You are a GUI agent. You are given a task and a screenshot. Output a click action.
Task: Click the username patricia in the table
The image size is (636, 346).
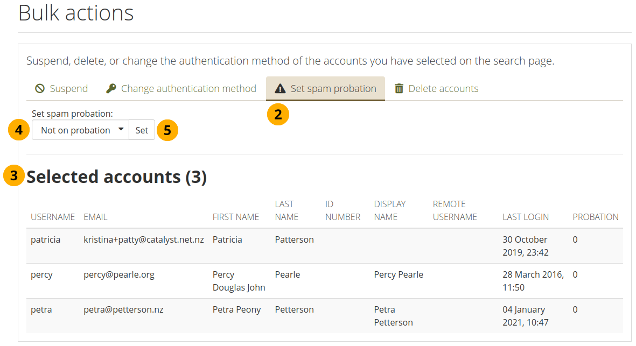[x=46, y=239]
